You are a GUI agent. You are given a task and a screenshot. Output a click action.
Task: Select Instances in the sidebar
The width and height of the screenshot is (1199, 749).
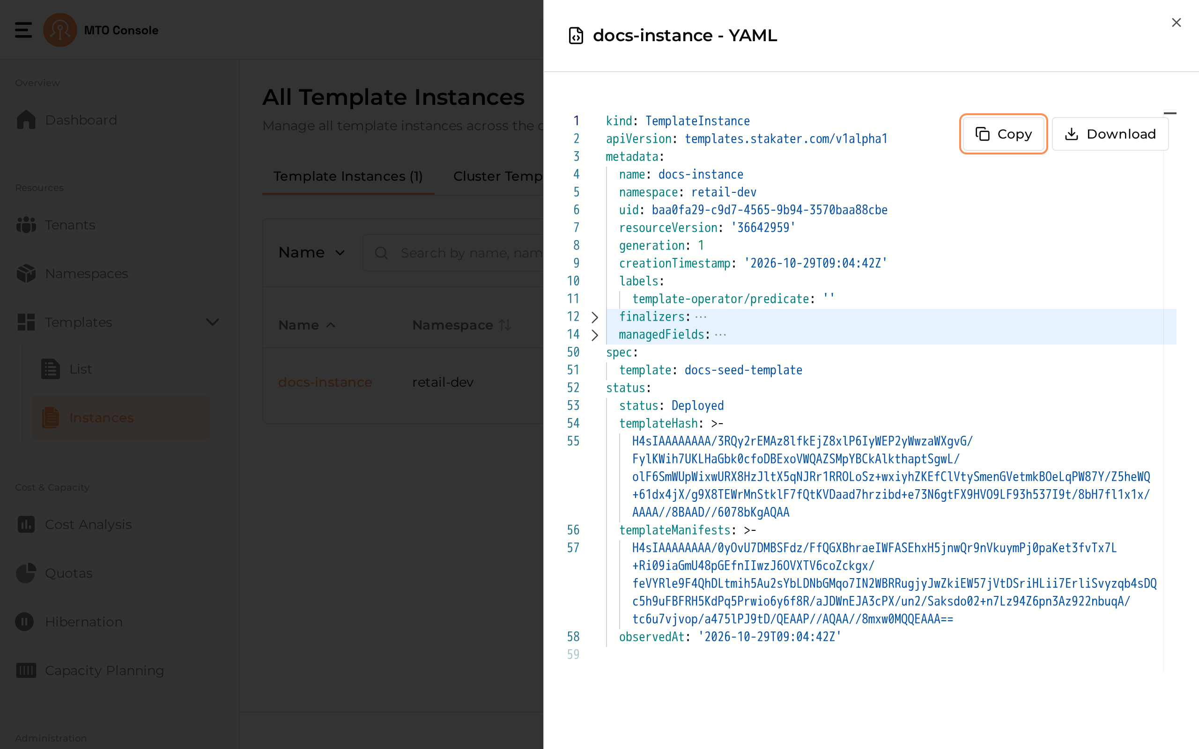click(121, 418)
